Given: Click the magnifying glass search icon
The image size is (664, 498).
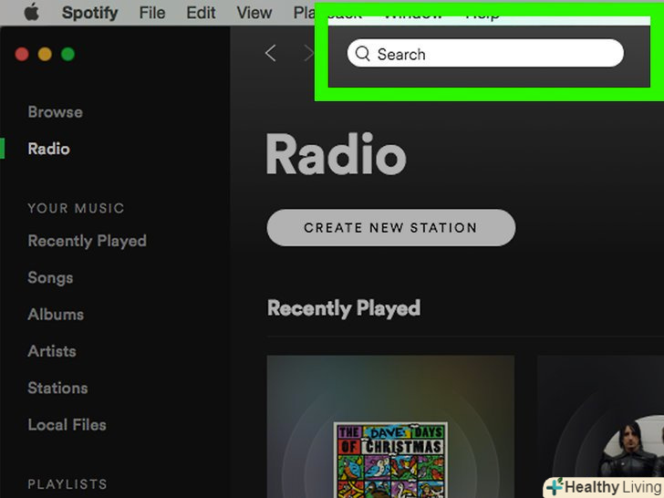Looking at the screenshot, I should (x=362, y=53).
